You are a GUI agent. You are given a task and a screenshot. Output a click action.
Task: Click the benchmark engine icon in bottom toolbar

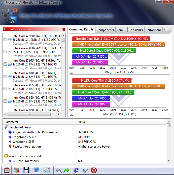point(7,170)
